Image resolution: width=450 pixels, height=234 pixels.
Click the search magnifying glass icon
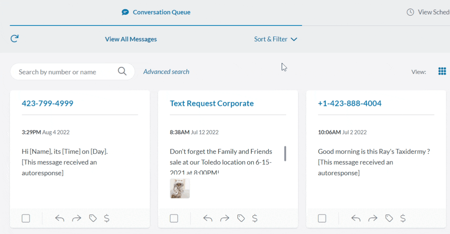122,71
